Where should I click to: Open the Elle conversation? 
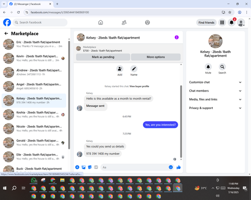point(34,156)
